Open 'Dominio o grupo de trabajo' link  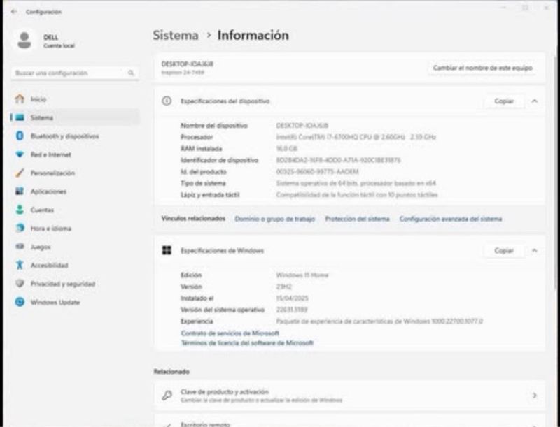(x=274, y=219)
